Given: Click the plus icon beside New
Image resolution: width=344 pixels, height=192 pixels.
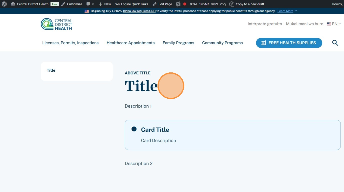Looking at the screenshot, I should coord(100,4).
